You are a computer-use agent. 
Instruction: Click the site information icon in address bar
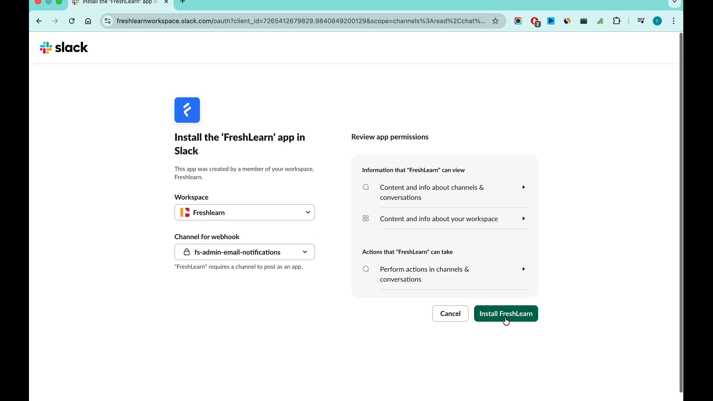point(108,21)
